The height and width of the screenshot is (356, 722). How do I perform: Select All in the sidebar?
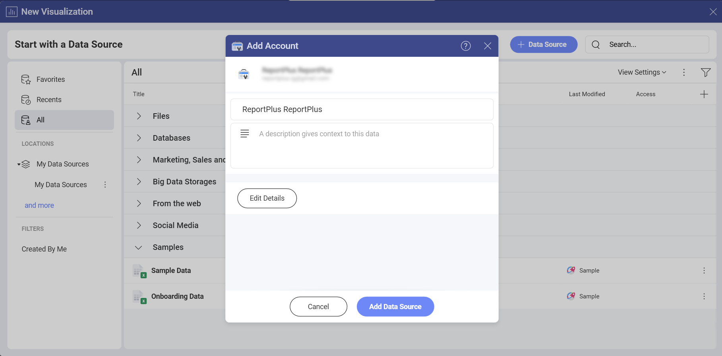[x=64, y=120]
